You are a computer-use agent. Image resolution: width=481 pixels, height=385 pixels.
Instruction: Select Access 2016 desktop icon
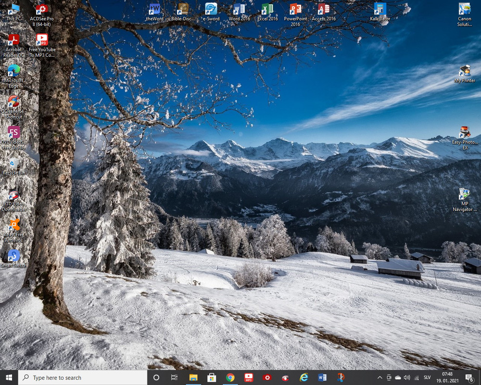click(324, 13)
